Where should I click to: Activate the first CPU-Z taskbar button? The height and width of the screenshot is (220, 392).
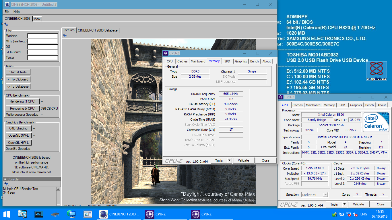[166, 214]
